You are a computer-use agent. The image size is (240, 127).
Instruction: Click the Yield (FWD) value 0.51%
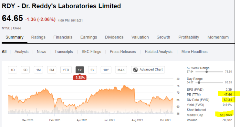coord(227,105)
